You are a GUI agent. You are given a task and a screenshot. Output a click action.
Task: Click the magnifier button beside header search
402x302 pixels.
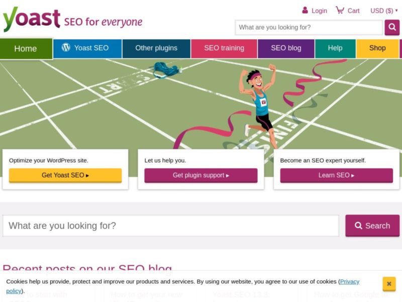pos(392,27)
